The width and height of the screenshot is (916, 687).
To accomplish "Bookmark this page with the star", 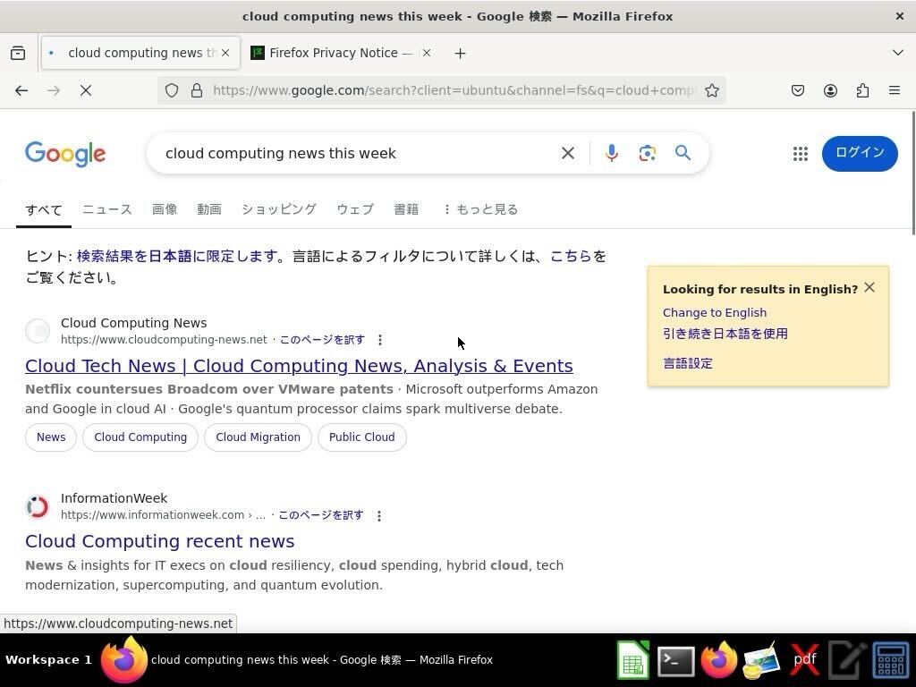I will point(711,90).
